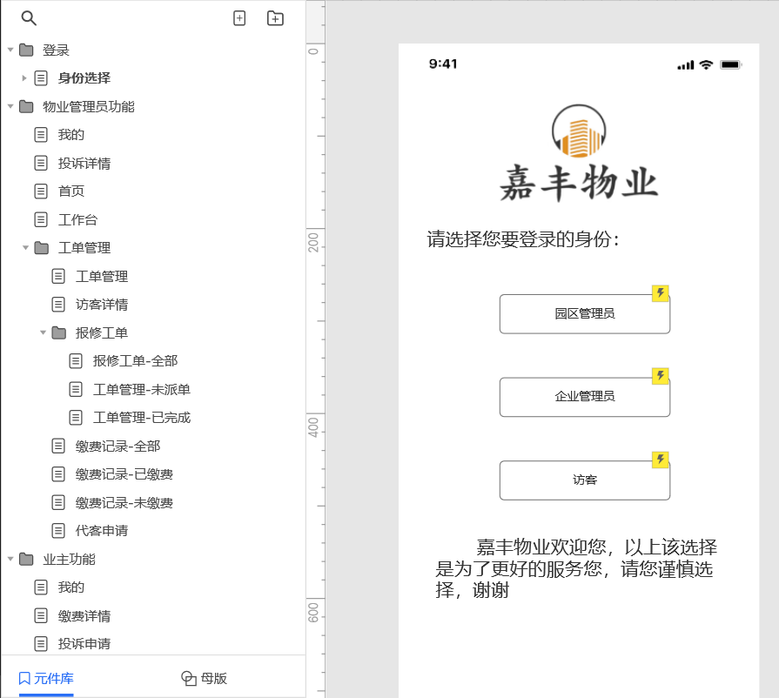Click the 200 mark on vertical ruler
Image resolution: width=779 pixels, height=698 pixels.
pyautogui.click(x=313, y=243)
